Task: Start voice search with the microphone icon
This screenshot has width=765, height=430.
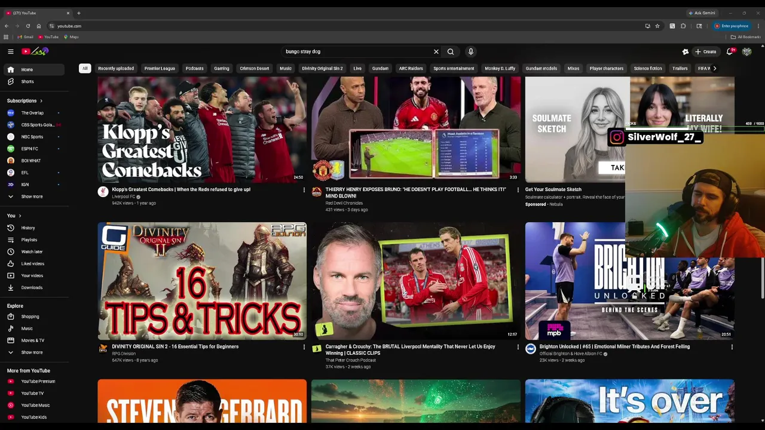Action: coord(471,52)
